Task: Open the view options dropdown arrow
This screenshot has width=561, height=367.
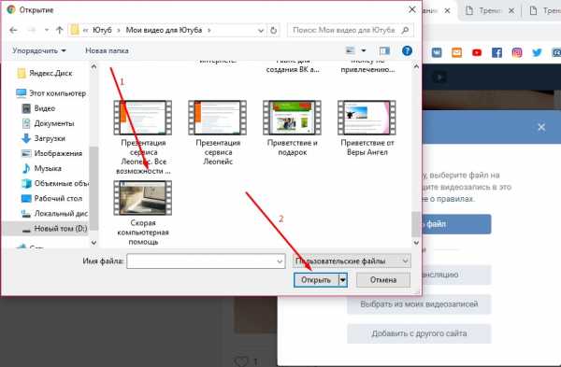Action: [364, 50]
